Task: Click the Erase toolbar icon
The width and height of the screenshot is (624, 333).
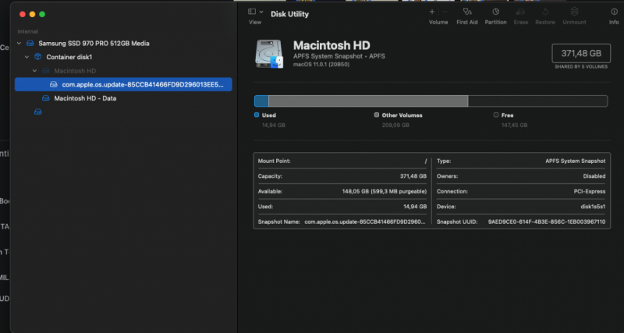Action: tap(521, 12)
